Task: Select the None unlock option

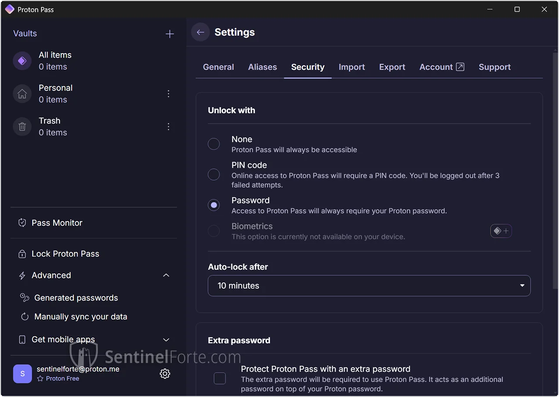Action: pos(214,144)
